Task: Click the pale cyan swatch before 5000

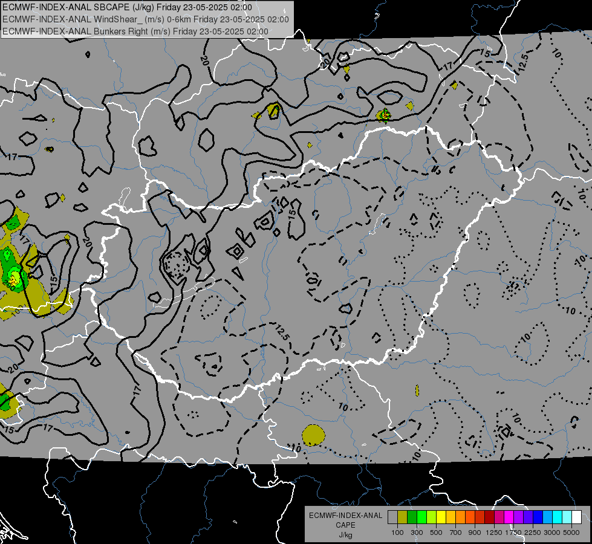Action: click(567, 517)
